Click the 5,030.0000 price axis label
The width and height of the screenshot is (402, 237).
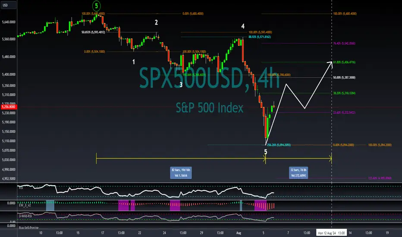point(9,159)
